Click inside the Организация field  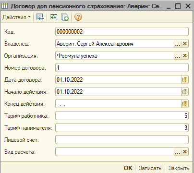point(115,56)
